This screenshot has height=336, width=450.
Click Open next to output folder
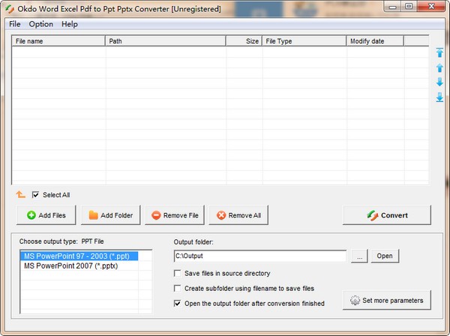click(385, 256)
